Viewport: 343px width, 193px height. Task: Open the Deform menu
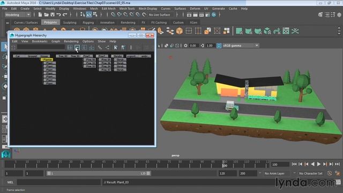[x=195, y=9]
